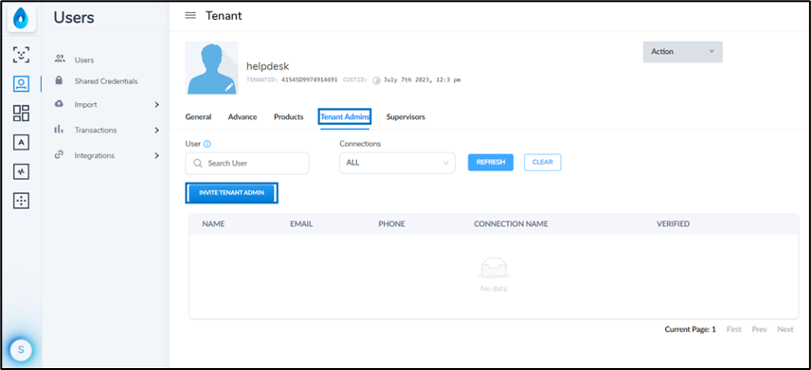Click the VERIFIED column header

[x=673, y=223]
